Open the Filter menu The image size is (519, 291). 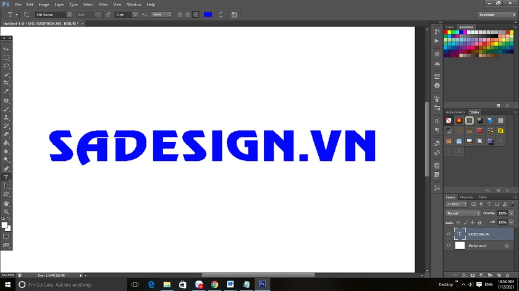(103, 5)
